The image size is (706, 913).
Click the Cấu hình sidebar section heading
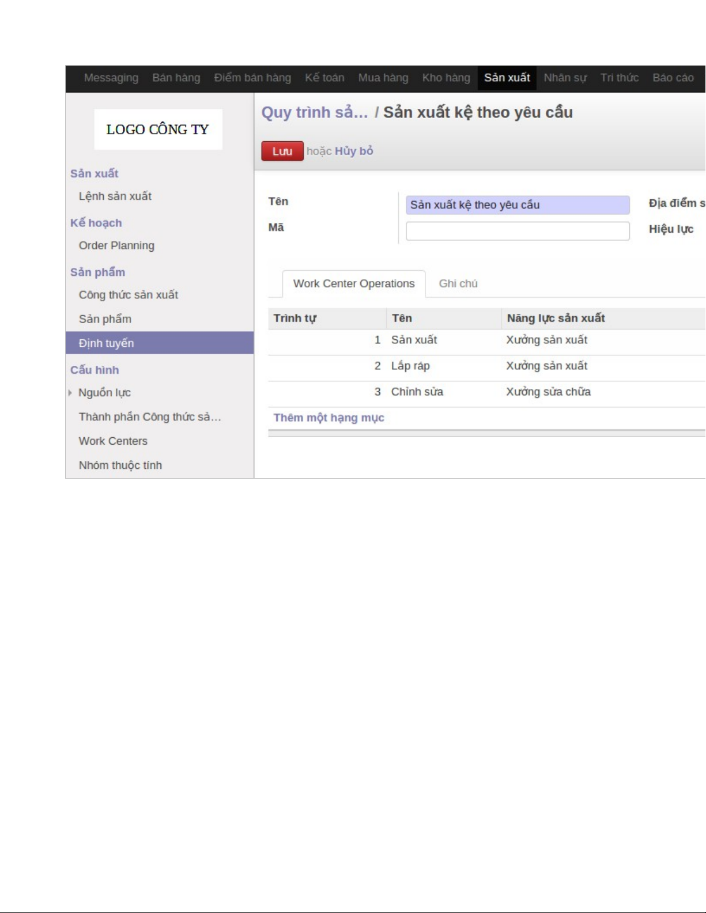95,370
